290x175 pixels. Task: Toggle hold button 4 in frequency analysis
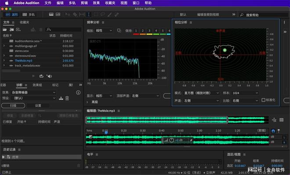point(156,31)
